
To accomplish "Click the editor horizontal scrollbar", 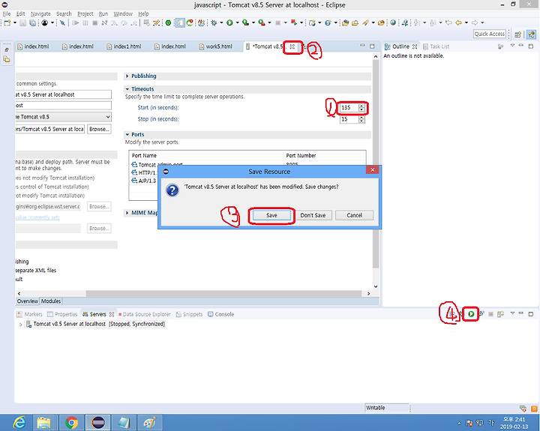I will pos(223,294).
